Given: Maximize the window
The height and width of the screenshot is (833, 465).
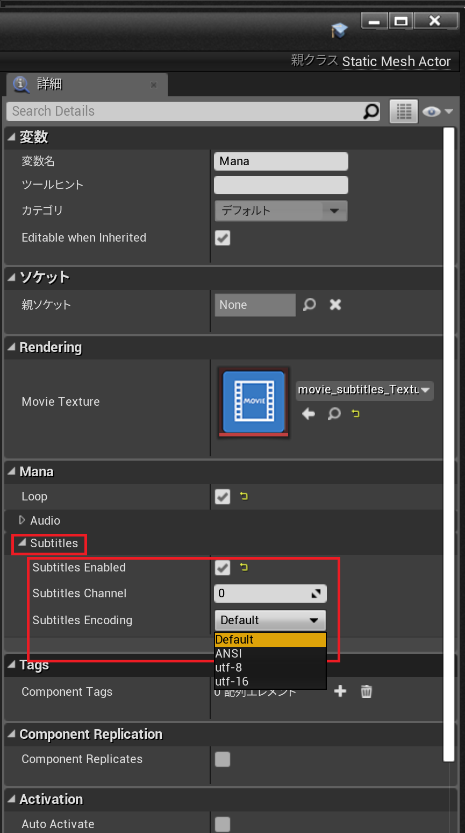Looking at the screenshot, I should [401, 21].
